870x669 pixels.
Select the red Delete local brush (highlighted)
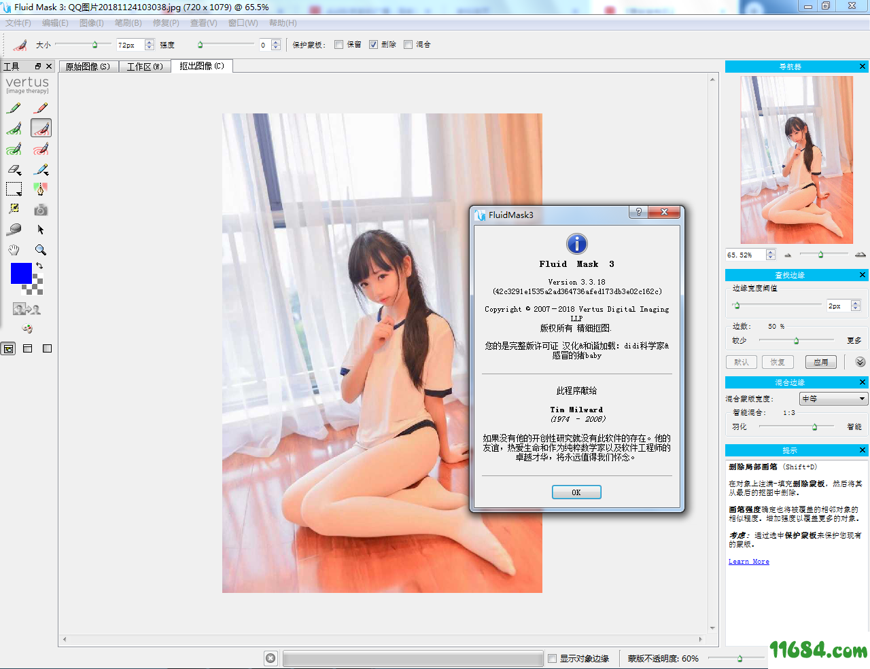(41, 128)
